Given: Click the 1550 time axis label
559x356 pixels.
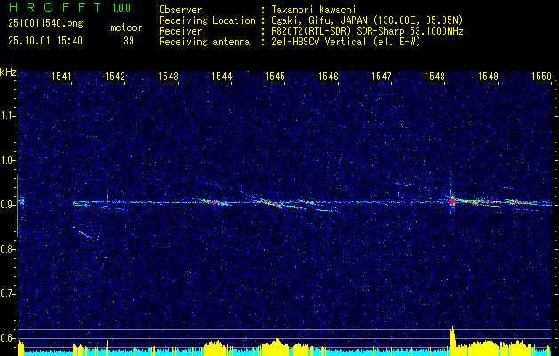Looking at the screenshot, I should click(x=541, y=76).
